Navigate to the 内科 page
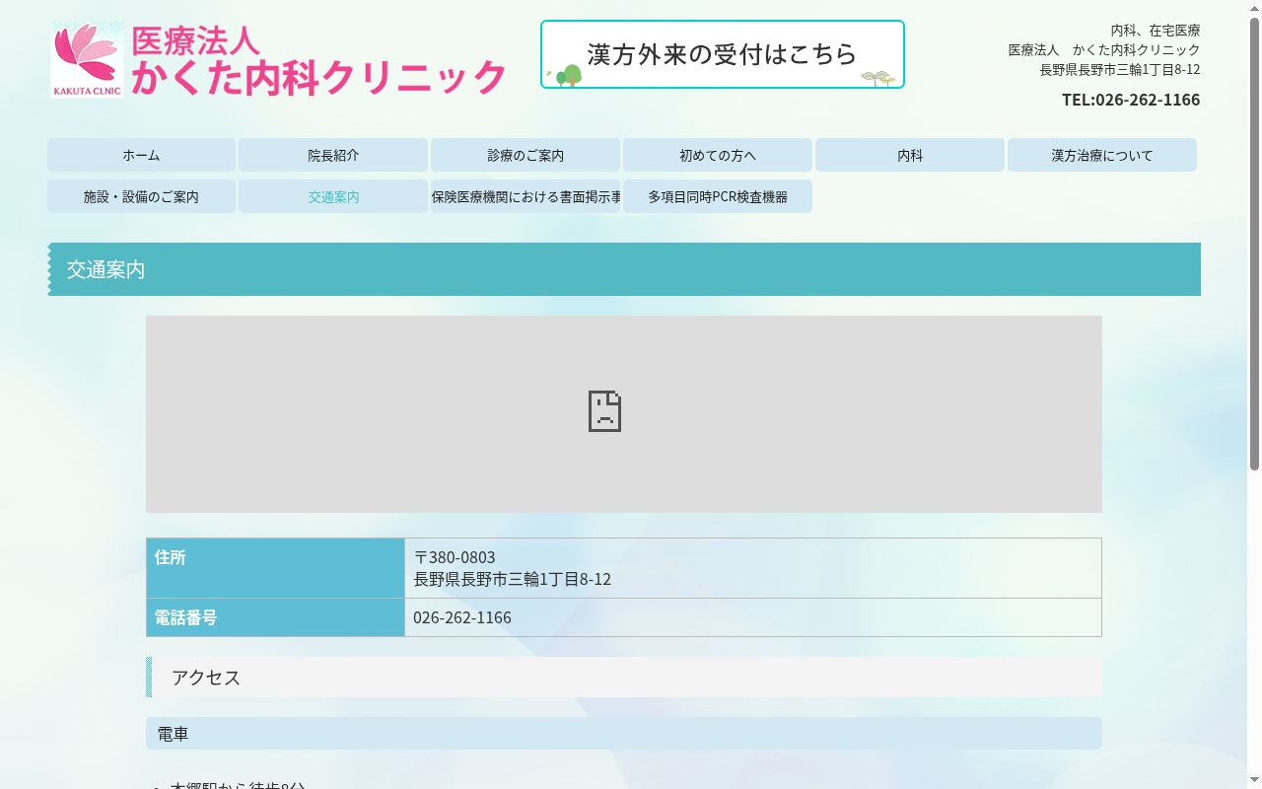This screenshot has width=1262, height=789. click(910, 155)
